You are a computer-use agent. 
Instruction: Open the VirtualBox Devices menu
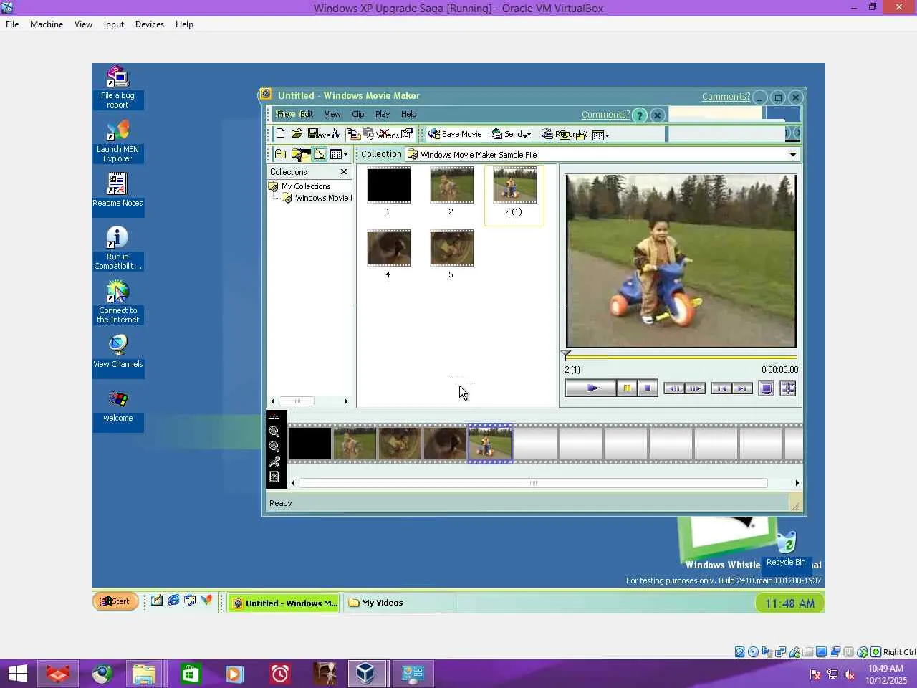click(149, 24)
